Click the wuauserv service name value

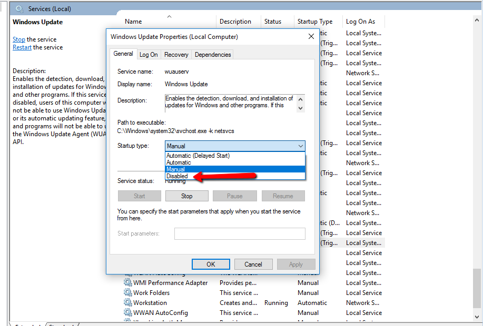(176, 72)
